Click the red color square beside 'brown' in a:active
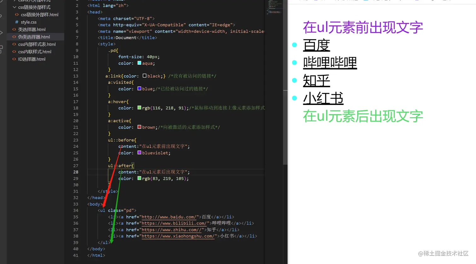The image size is (476, 264). pos(139,127)
